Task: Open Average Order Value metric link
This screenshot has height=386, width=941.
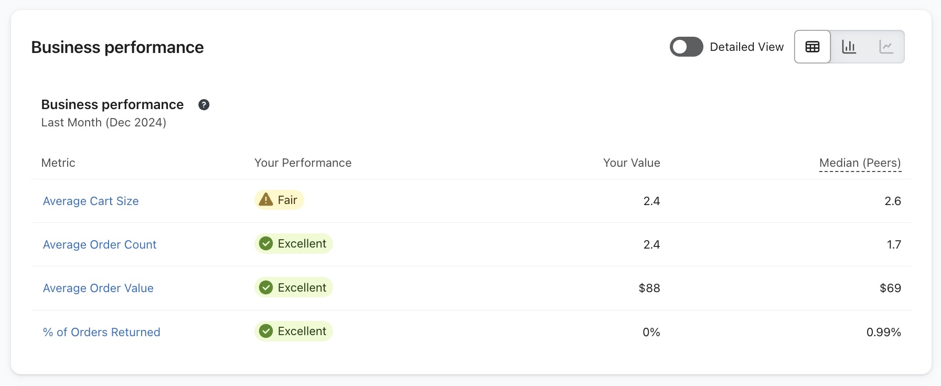Action: (x=98, y=288)
